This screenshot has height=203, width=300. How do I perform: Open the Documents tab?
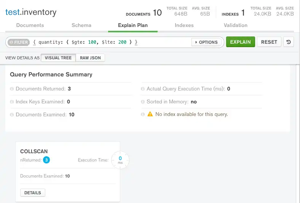tap(30, 25)
